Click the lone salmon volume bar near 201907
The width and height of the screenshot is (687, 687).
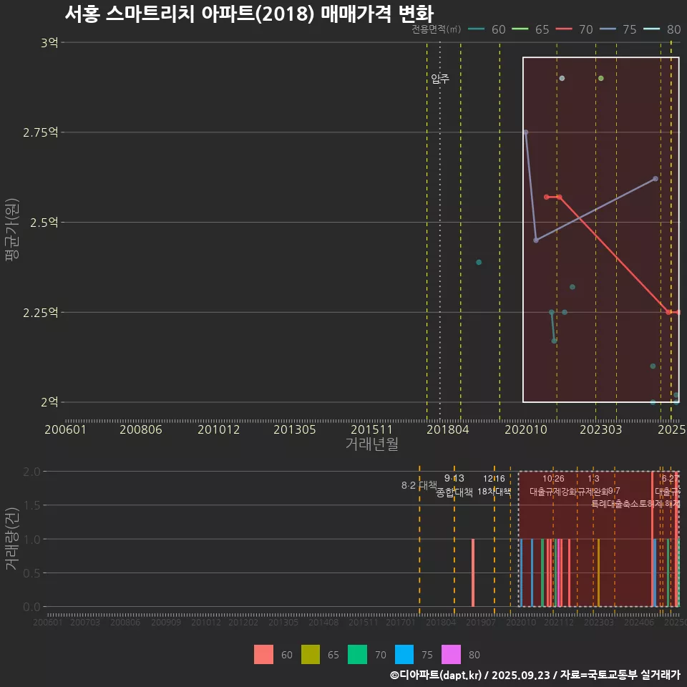[473, 572]
